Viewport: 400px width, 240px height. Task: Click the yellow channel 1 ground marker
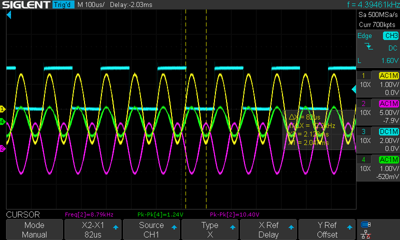click(x=2, y=109)
